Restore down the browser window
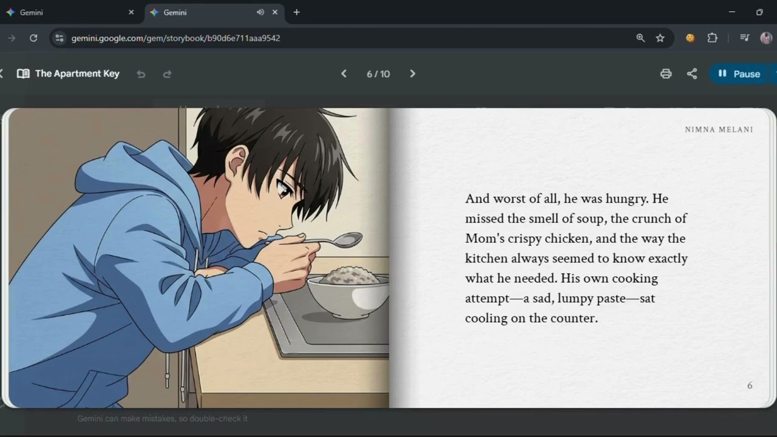The height and width of the screenshot is (437, 777). [x=759, y=12]
